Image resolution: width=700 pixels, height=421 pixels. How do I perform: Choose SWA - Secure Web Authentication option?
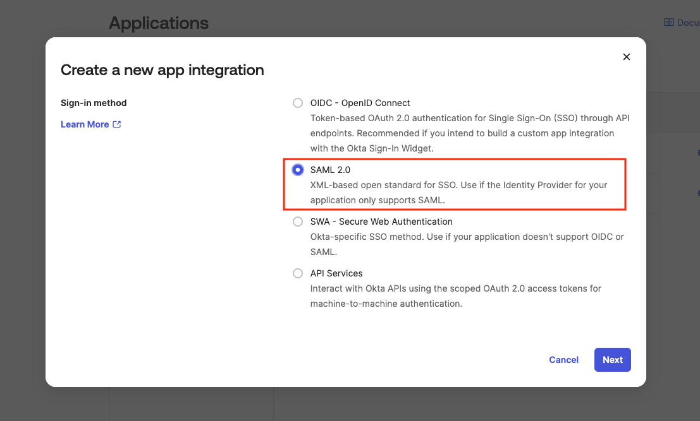coord(298,222)
